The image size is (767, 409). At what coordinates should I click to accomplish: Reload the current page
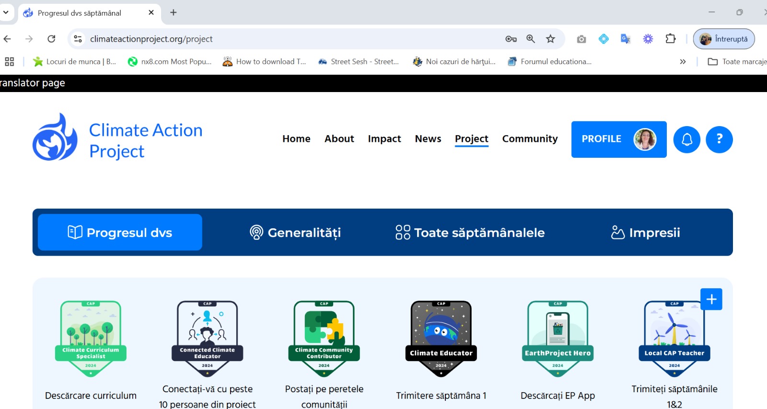tap(51, 39)
